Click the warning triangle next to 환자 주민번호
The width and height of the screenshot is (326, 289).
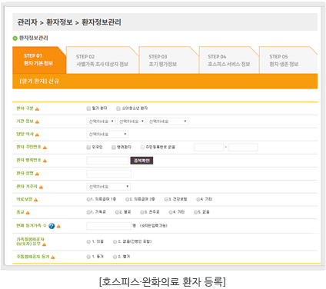pos(45,148)
